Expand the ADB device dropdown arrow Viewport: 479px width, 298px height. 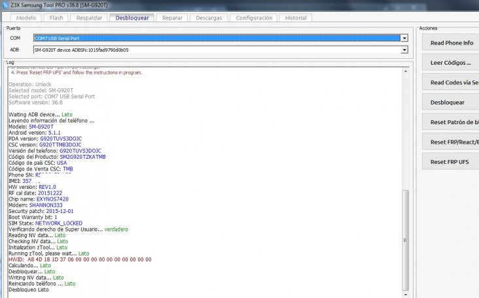pos(404,50)
